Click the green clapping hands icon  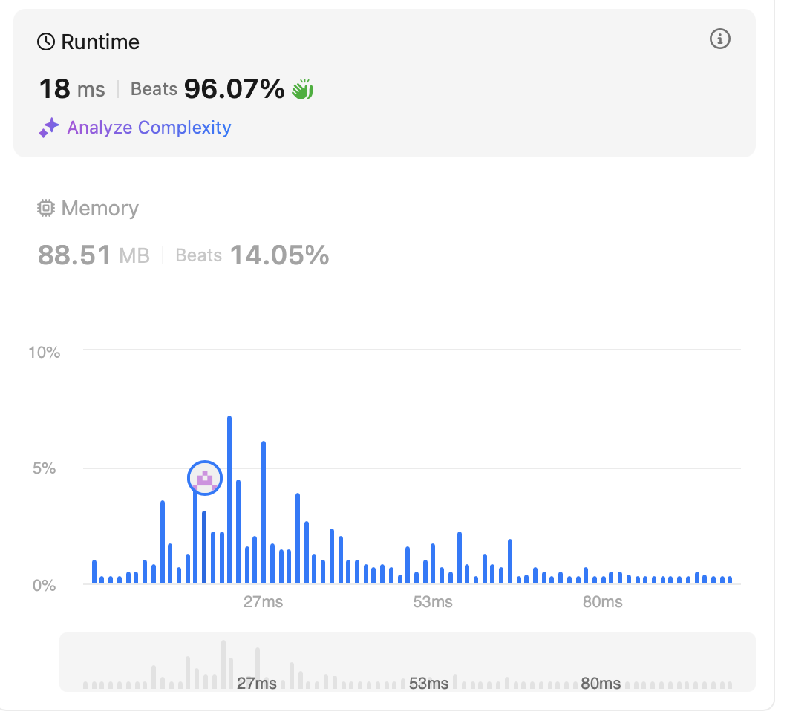(x=302, y=90)
